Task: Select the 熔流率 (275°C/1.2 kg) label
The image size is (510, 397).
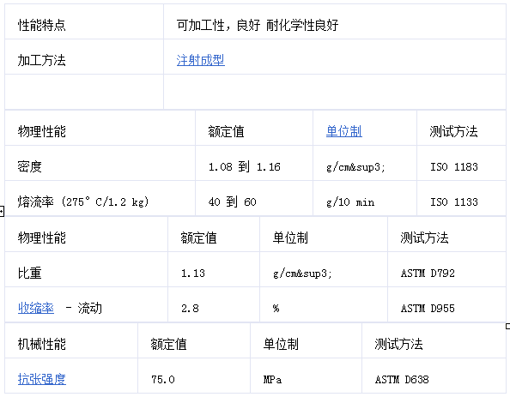Action: tap(83, 202)
